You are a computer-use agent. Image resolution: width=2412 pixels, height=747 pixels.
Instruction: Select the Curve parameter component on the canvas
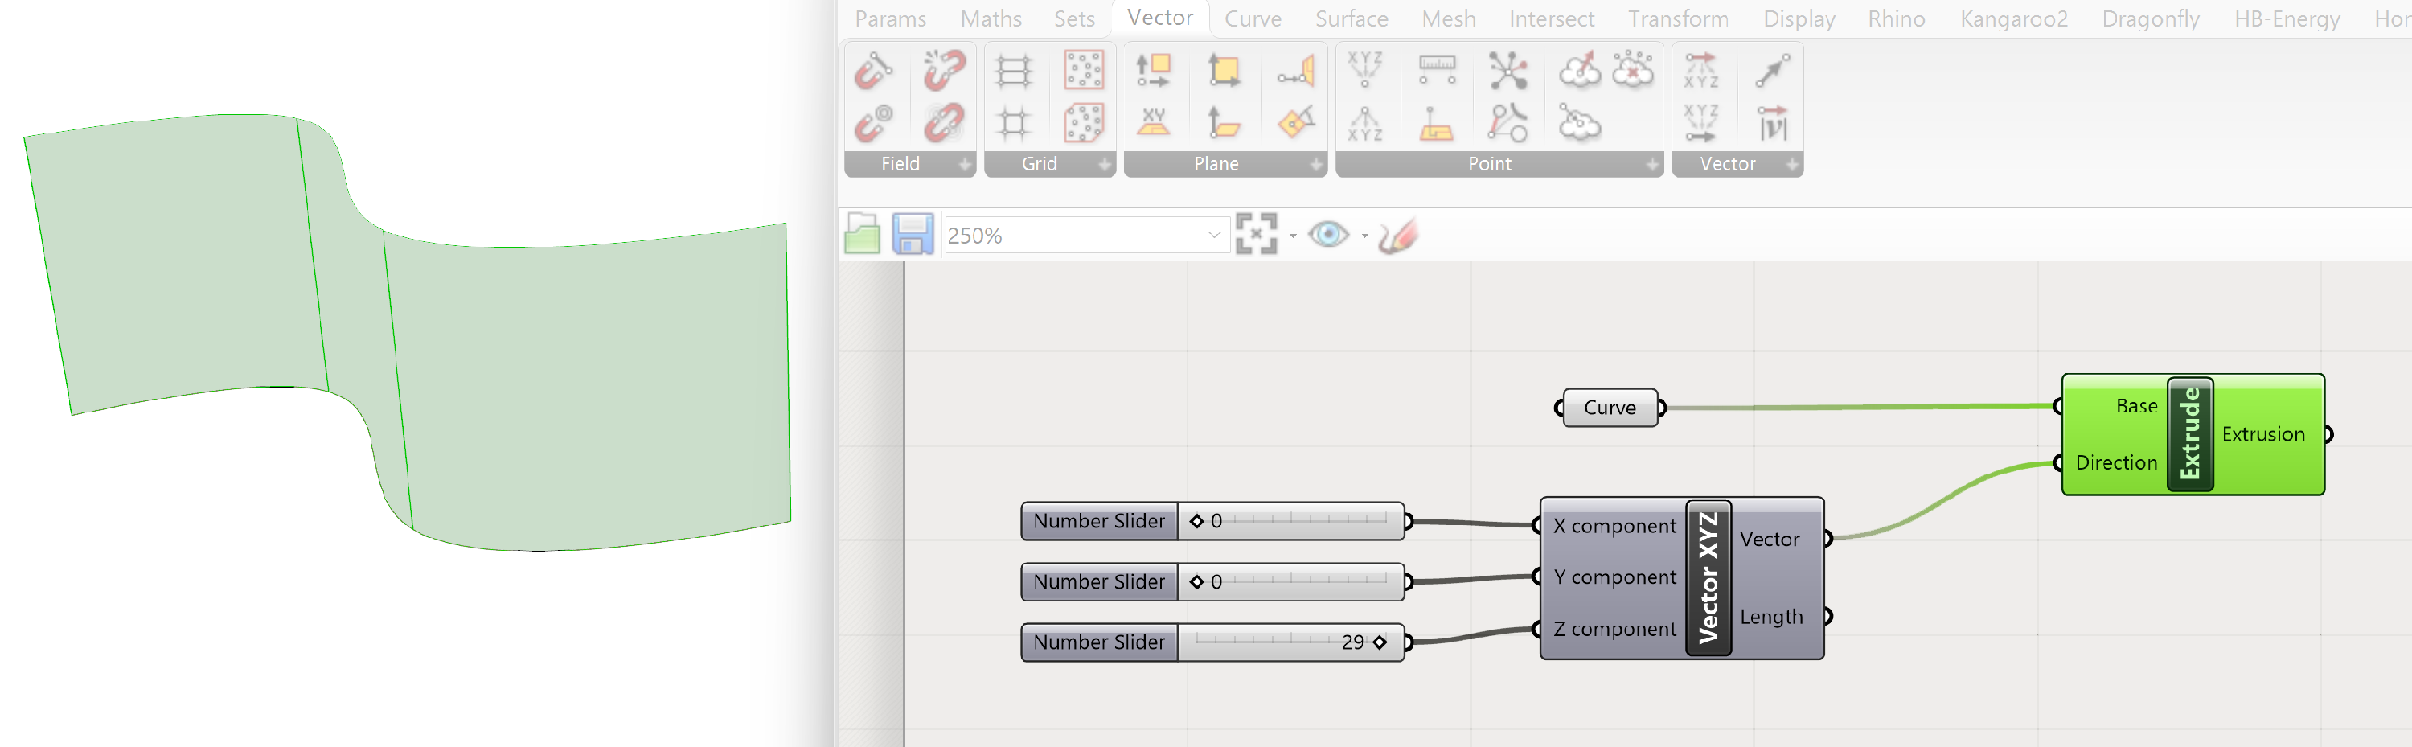tap(1610, 407)
